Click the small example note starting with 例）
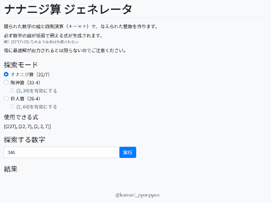The image size is (271, 203). pos(41,42)
